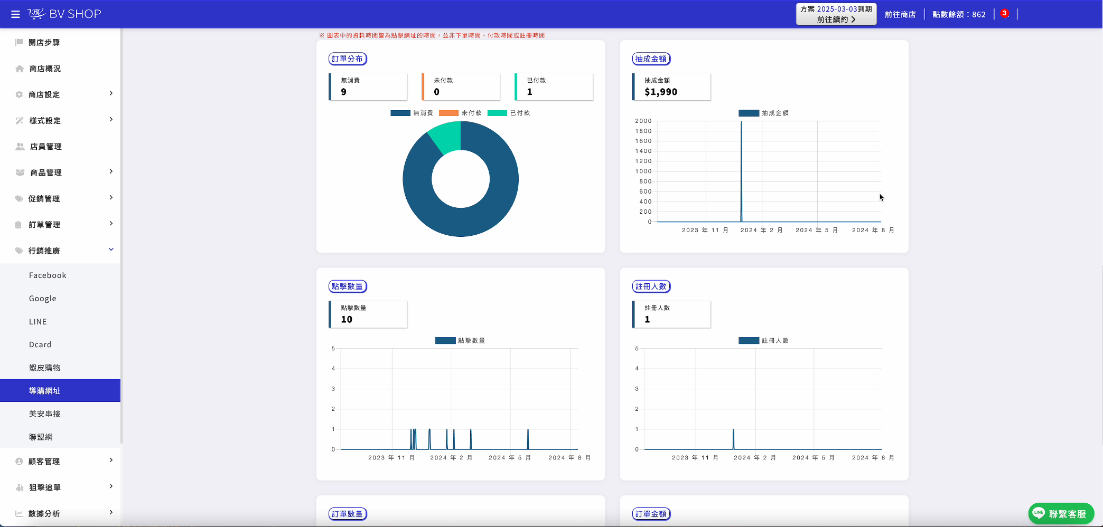The image size is (1103, 527).
Task: Open the Facebook submenu item
Action: coord(60,275)
